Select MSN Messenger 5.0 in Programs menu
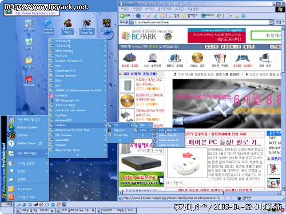The width and height of the screenshot is (286, 214). (78, 100)
